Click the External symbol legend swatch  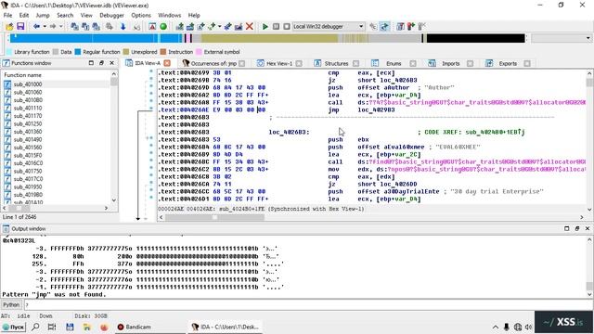pos(199,52)
